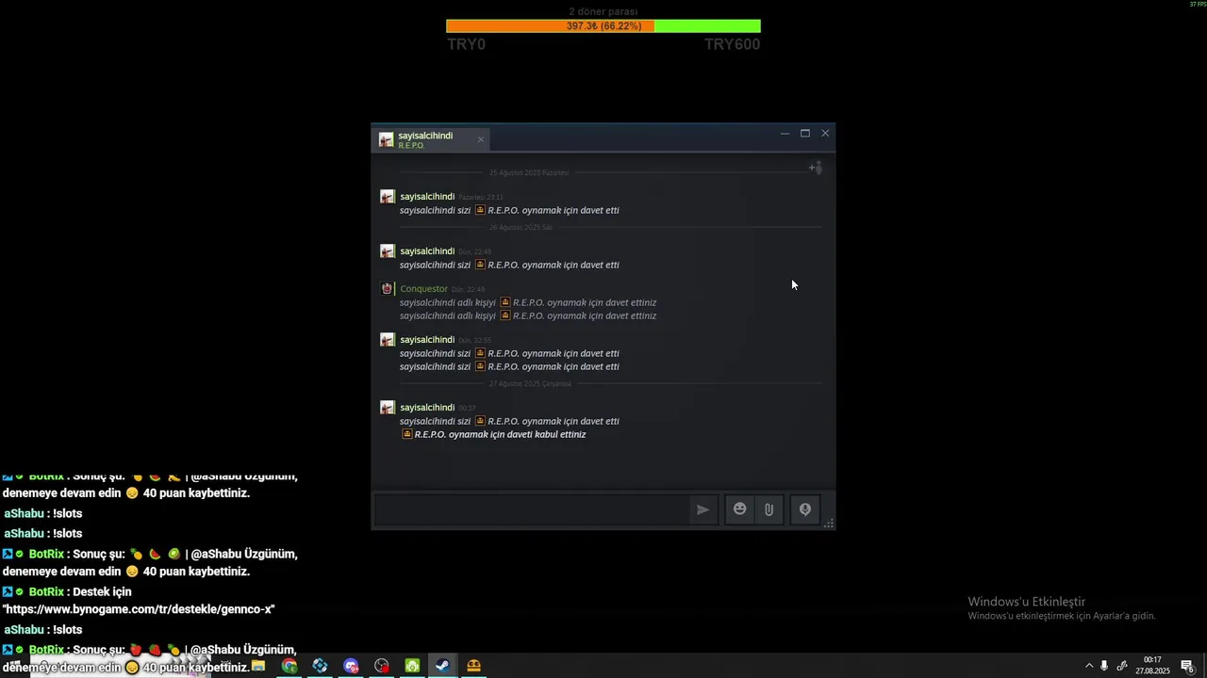Click R.E.P.O. icon in 'daveti kabul ettiniz' line
Screen dimensions: 1207x678
407,434
